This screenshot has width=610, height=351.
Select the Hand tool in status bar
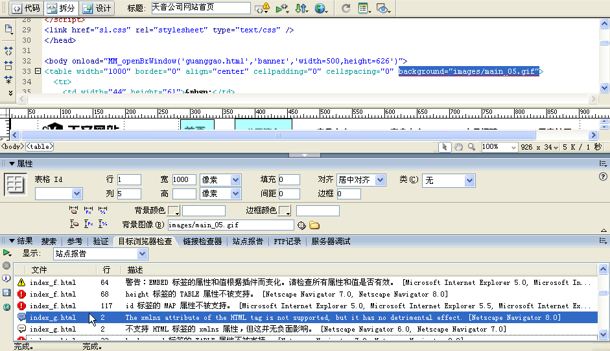(x=458, y=147)
